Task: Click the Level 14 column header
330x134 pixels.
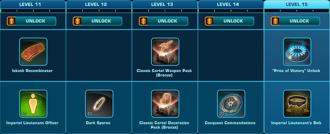Action: (x=231, y=4)
